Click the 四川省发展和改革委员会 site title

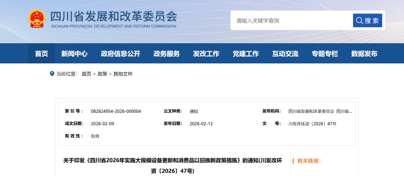click(x=113, y=17)
